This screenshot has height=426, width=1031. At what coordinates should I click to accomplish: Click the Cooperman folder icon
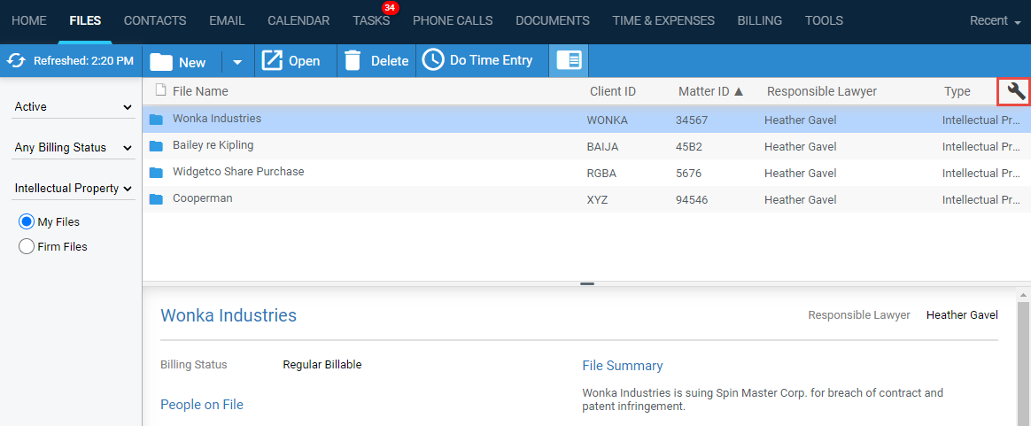click(157, 199)
